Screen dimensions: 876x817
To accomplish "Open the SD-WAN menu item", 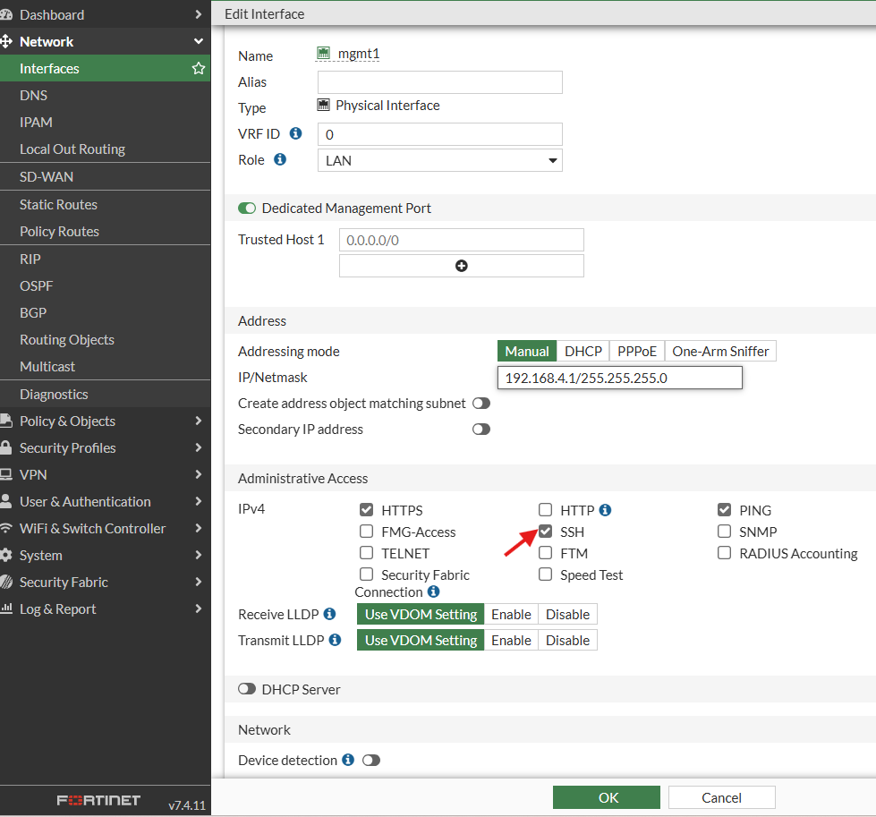I will pyautogui.click(x=105, y=176).
